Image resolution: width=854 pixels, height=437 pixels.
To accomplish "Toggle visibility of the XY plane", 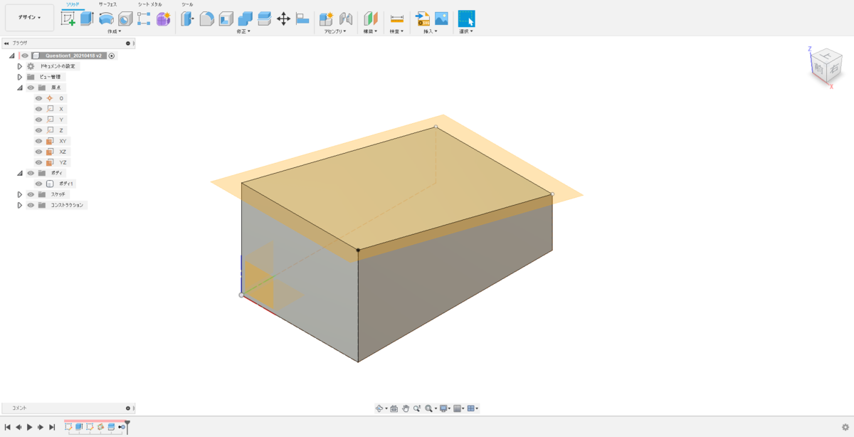I will tap(39, 141).
